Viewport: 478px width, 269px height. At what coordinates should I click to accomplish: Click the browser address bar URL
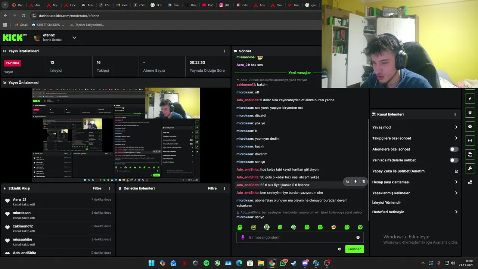[69, 16]
